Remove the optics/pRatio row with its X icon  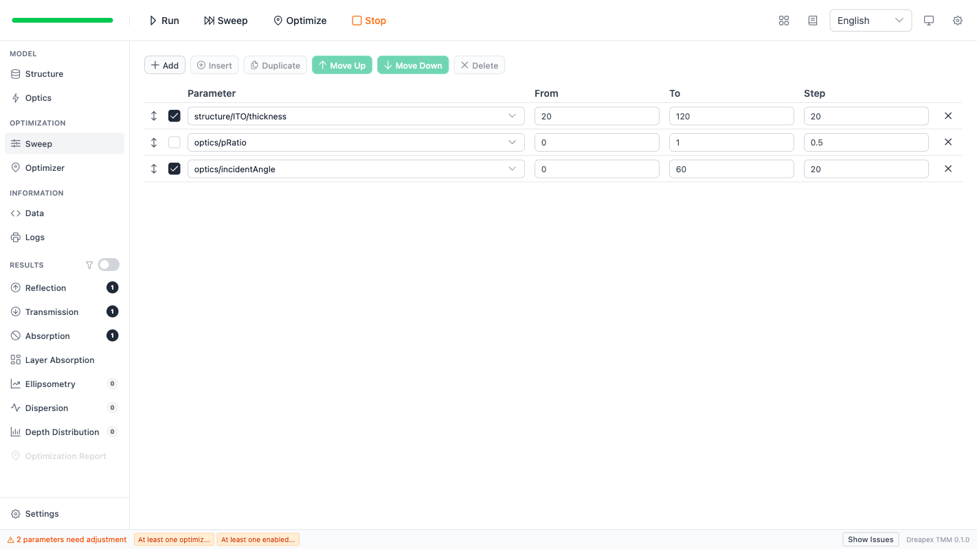point(948,142)
